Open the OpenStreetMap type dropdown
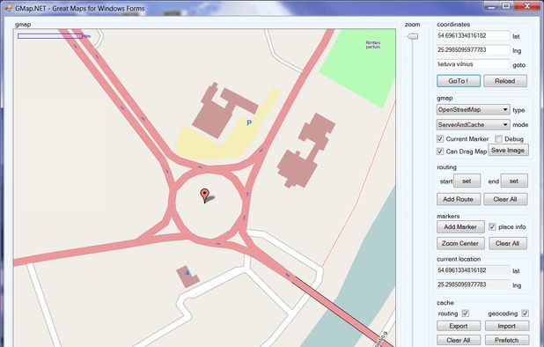 point(474,110)
